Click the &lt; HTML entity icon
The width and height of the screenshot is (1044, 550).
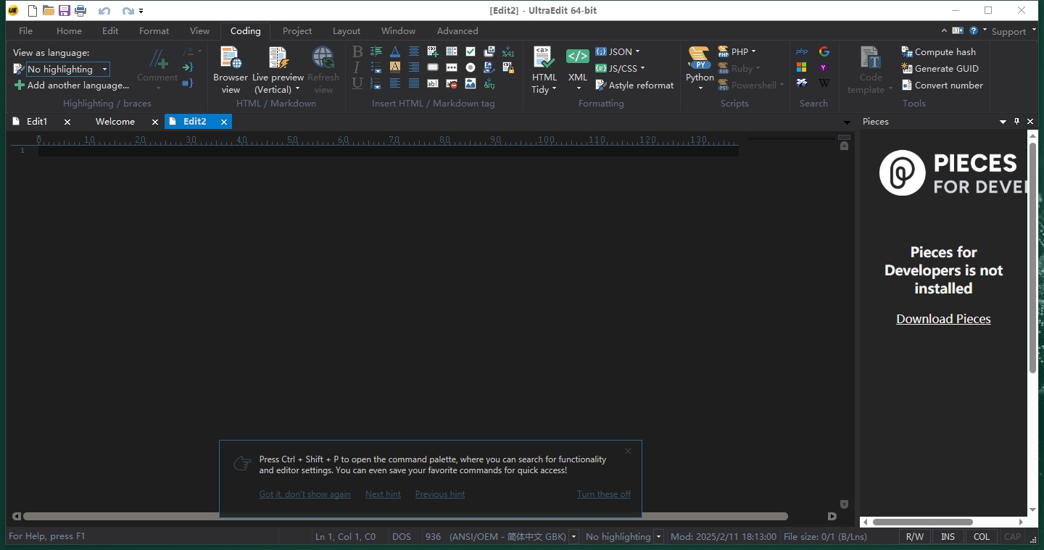point(489,83)
